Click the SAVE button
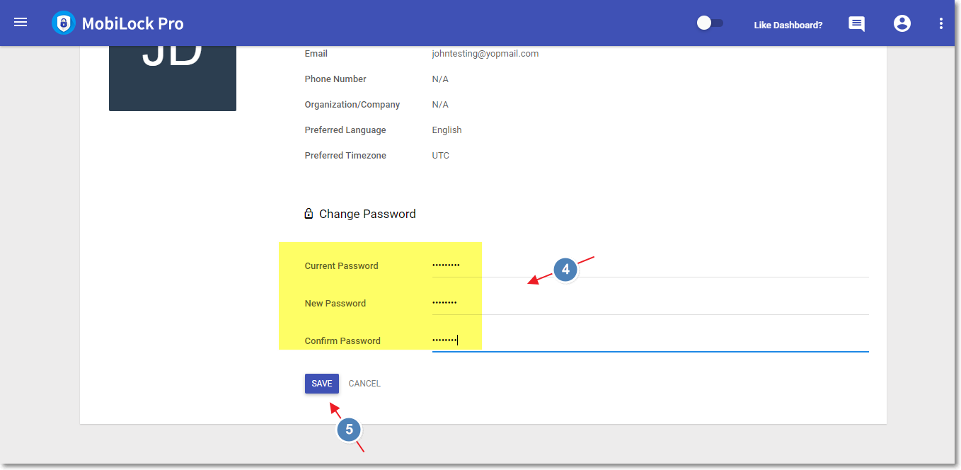The width and height of the screenshot is (961, 470). click(322, 384)
